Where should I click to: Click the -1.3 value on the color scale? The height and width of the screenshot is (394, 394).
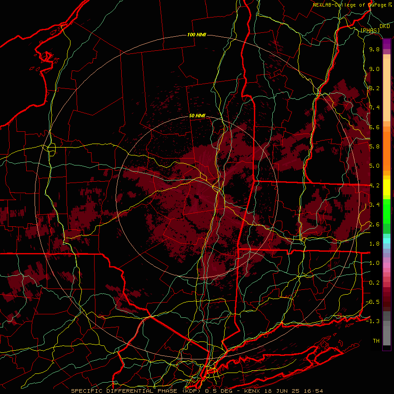click(373, 321)
